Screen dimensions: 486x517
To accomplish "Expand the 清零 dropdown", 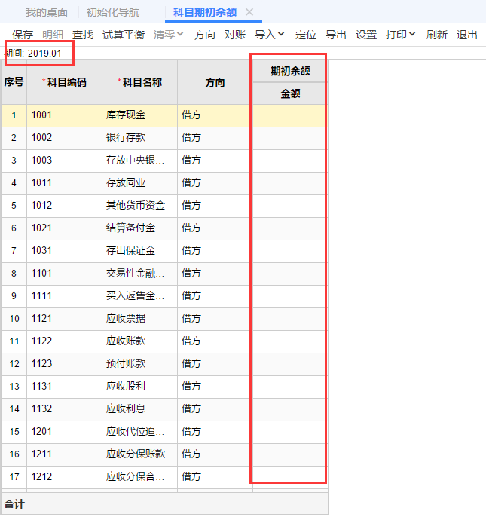I will click(169, 35).
